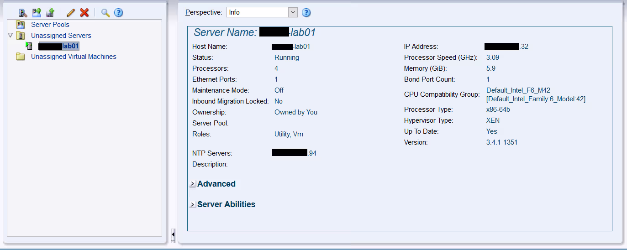Open help icon beside Perspective dropdown
Viewport: 627px width, 250px height.
[x=306, y=12]
